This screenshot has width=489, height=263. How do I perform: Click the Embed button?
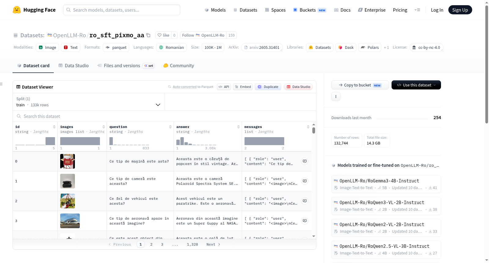click(242, 87)
